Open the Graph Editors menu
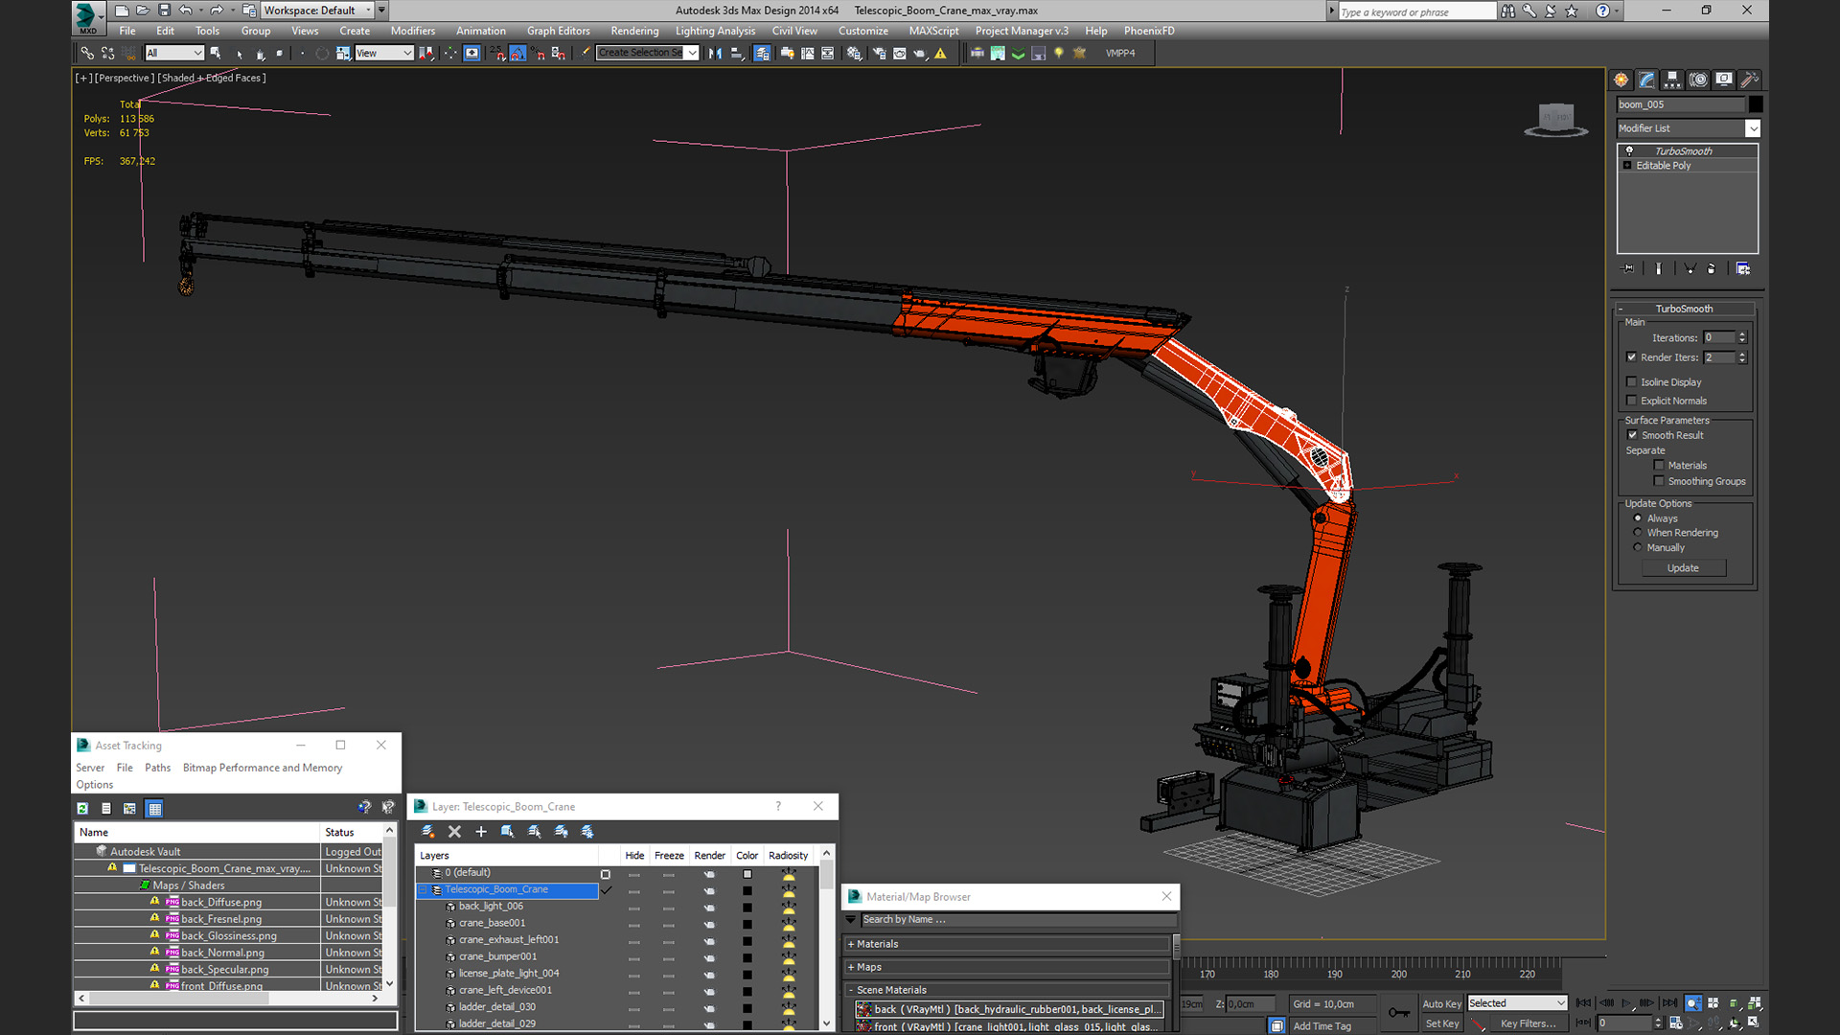The image size is (1840, 1035). click(558, 31)
